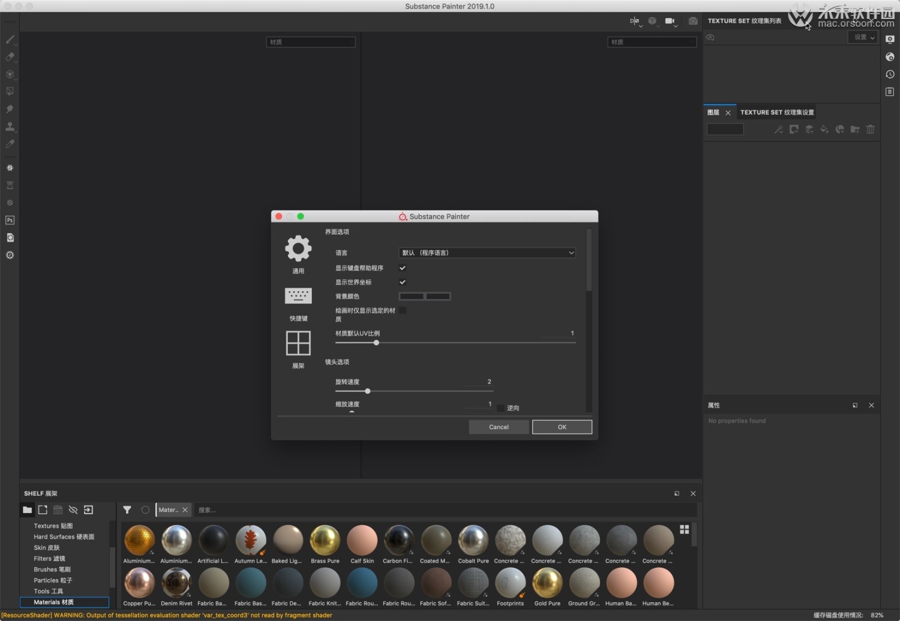This screenshot has height=621, width=900.
Task: Open the Shortcuts (快捷键) keyboard settings page
Action: 298,305
